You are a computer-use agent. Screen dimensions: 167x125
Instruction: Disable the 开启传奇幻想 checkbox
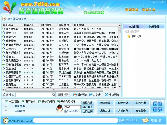pos(58,102)
